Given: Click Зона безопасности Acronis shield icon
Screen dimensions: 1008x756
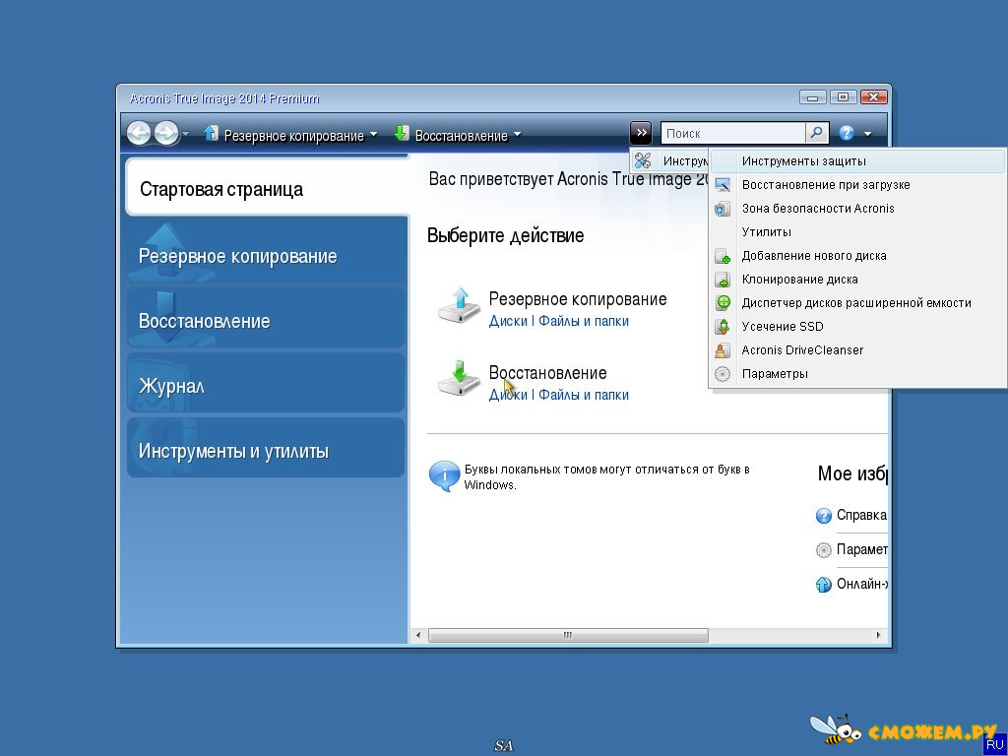Looking at the screenshot, I should point(723,209).
